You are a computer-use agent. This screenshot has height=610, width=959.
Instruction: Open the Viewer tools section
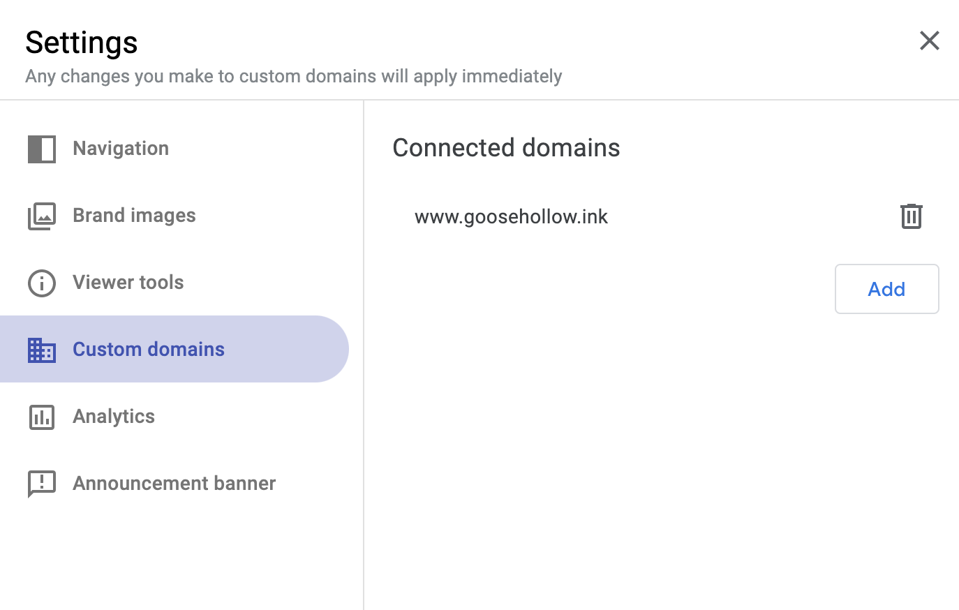point(128,283)
